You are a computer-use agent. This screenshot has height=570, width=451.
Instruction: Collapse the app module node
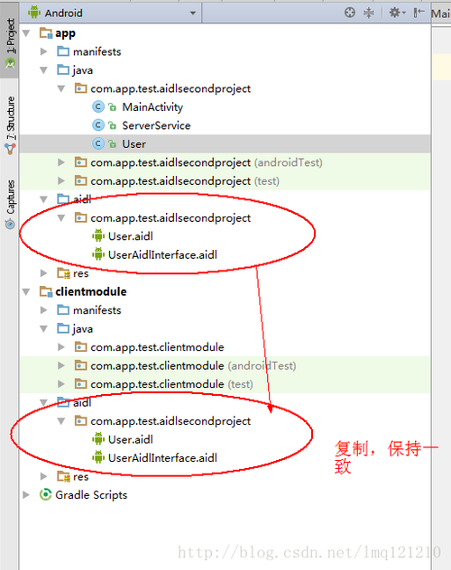26,33
